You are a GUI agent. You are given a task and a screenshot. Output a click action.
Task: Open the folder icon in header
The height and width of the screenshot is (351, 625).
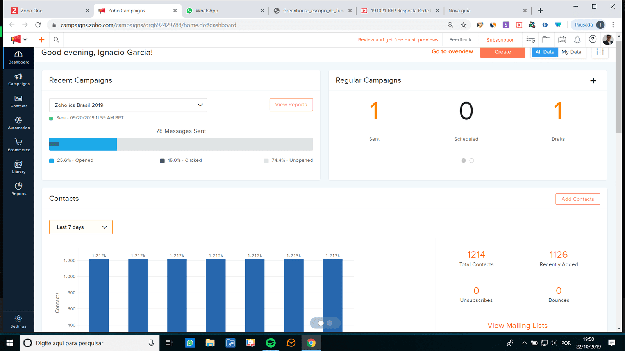coord(546,39)
